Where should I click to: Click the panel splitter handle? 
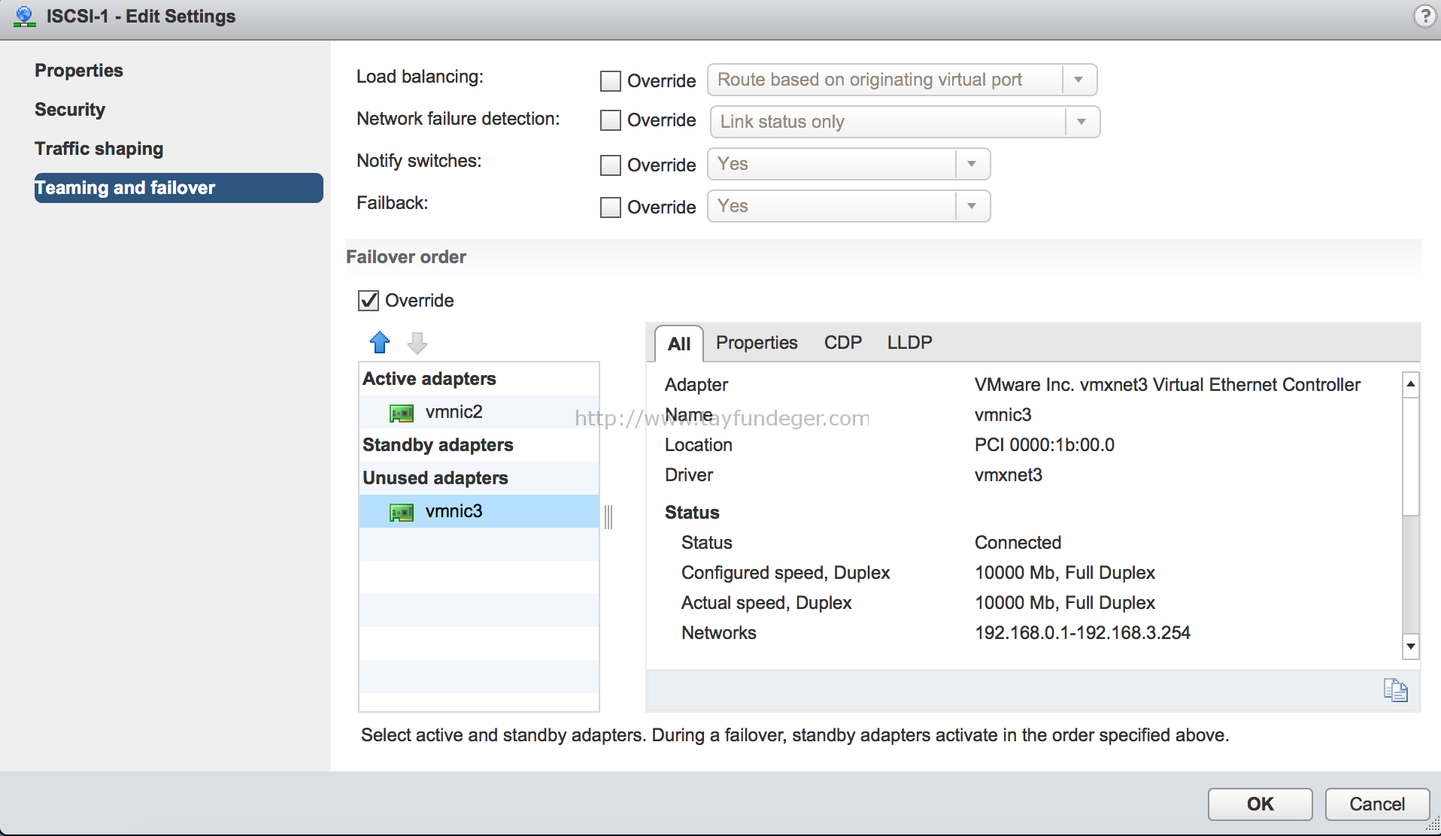[x=608, y=516]
